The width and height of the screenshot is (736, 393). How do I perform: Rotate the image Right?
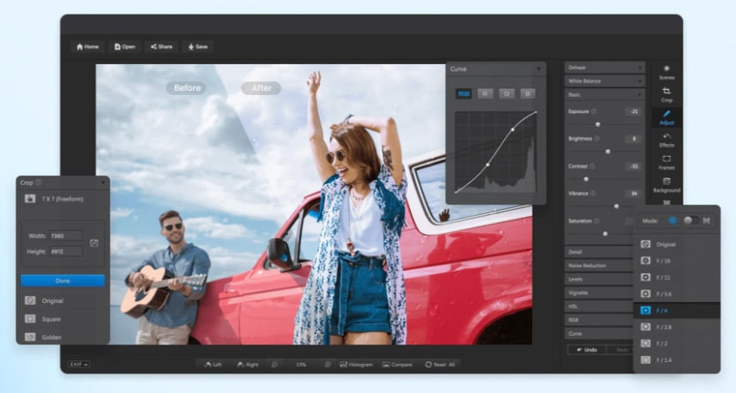click(x=246, y=364)
